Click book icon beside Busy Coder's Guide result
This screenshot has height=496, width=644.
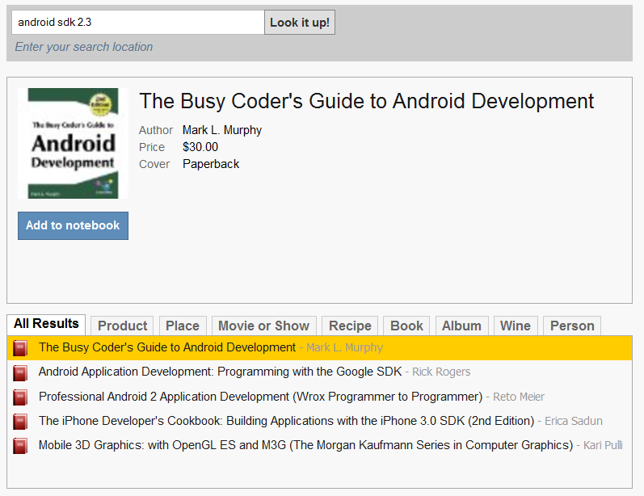pyautogui.click(x=20, y=348)
